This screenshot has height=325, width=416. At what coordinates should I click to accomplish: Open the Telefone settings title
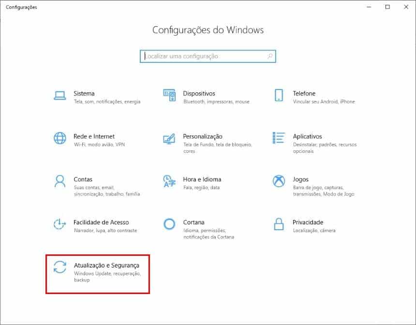tap(304, 94)
